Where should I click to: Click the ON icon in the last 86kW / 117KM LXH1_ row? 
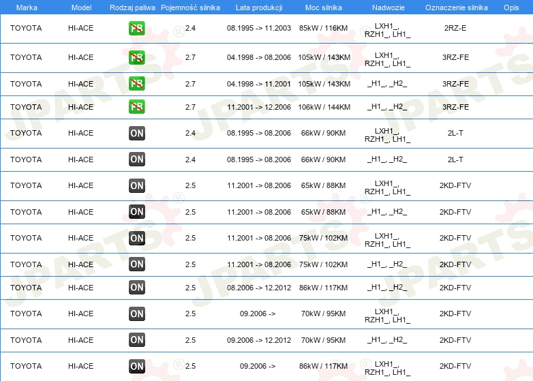click(136, 366)
